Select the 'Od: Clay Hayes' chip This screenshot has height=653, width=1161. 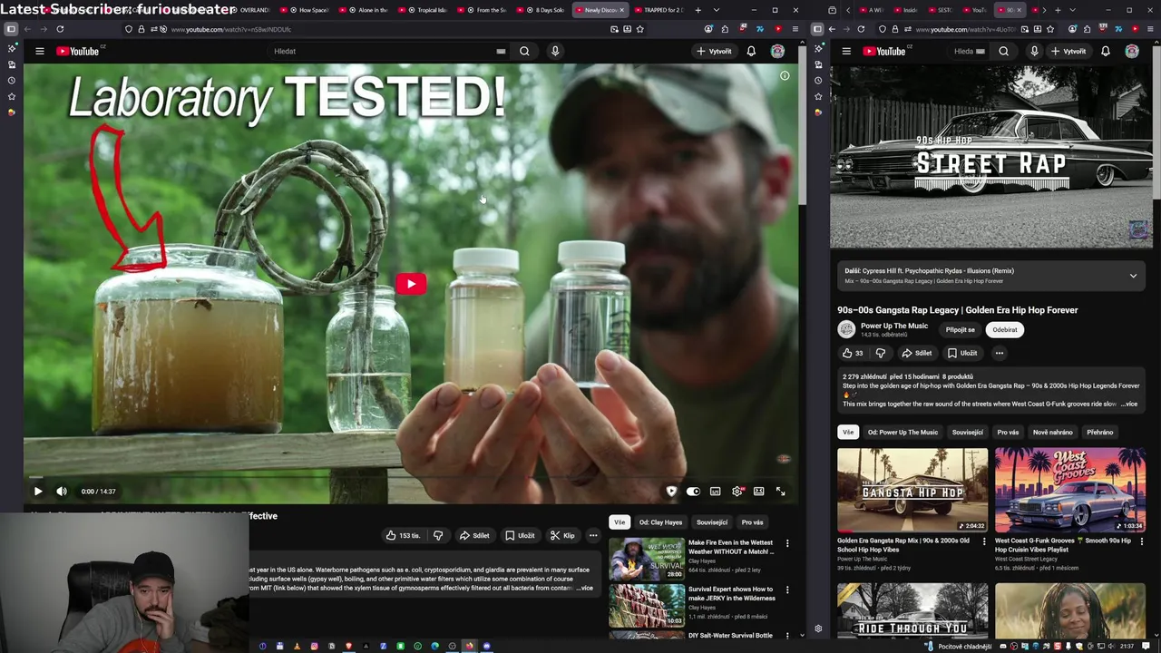[x=660, y=522]
